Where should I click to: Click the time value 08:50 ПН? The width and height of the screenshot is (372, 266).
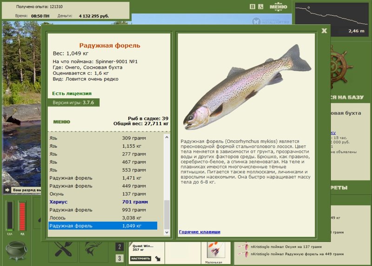[x=40, y=16]
